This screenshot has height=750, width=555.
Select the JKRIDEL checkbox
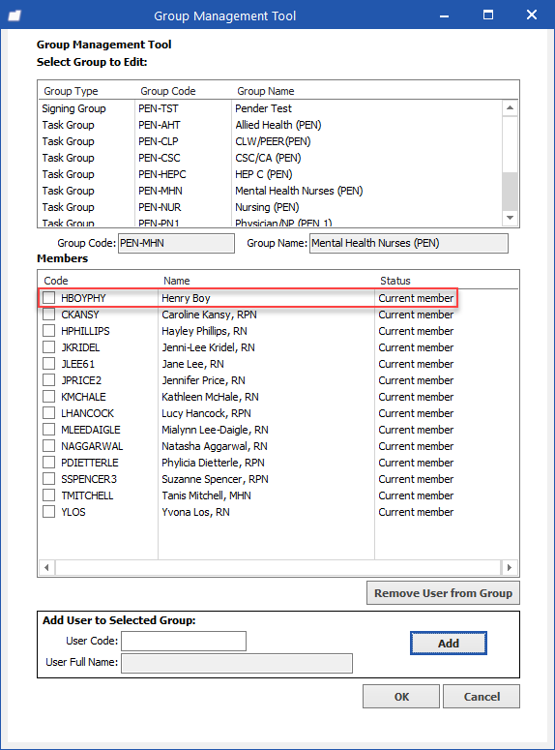[x=48, y=347]
